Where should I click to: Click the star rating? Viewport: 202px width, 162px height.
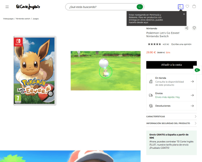pyautogui.click(x=154, y=44)
